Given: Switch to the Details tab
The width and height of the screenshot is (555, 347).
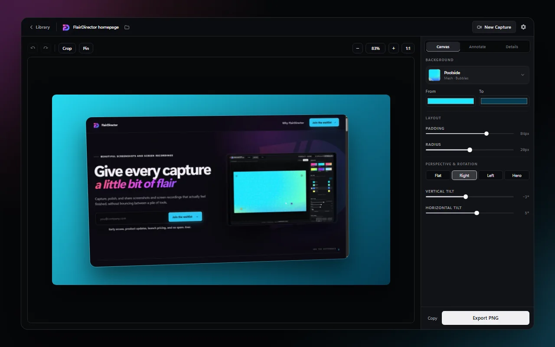Looking at the screenshot, I should coord(512,46).
